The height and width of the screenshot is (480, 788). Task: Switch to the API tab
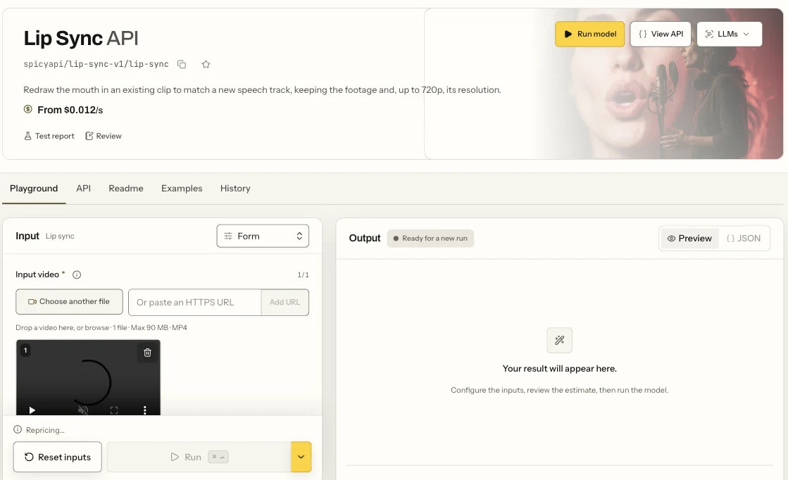pyautogui.click(x=83, y=189)
